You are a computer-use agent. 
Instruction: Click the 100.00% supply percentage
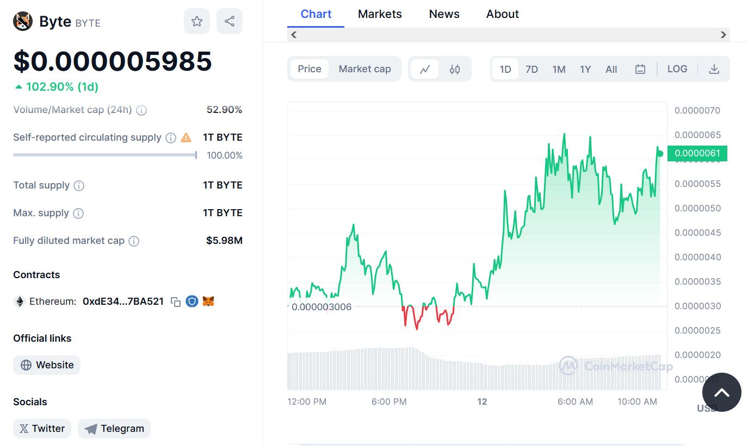(x=225, y=155)
